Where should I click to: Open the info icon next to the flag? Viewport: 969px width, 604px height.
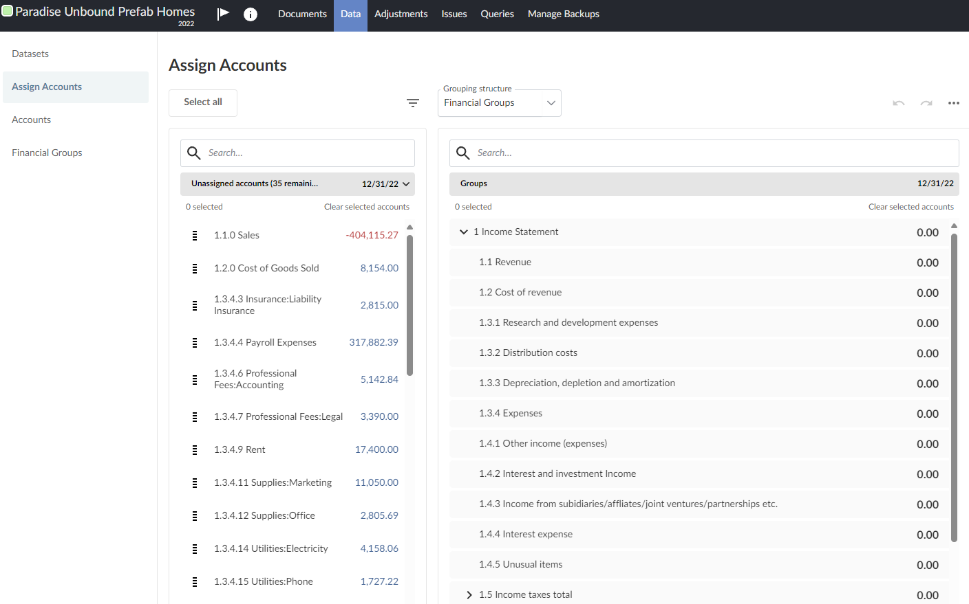pyautogui.click(x=250, y=13)
